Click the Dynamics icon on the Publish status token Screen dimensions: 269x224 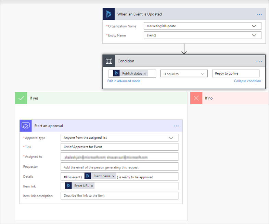(x=116, y=73)
